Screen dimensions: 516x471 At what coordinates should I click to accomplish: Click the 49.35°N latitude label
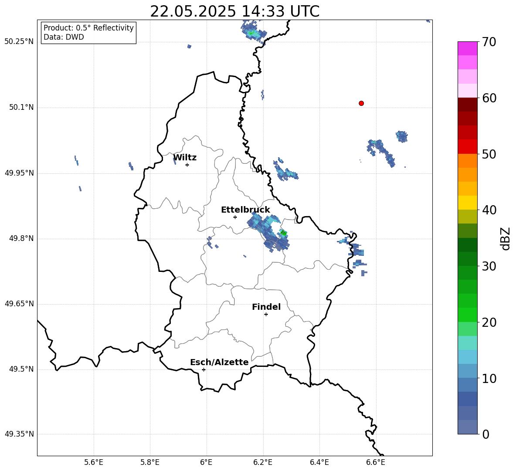pos(19,434)
